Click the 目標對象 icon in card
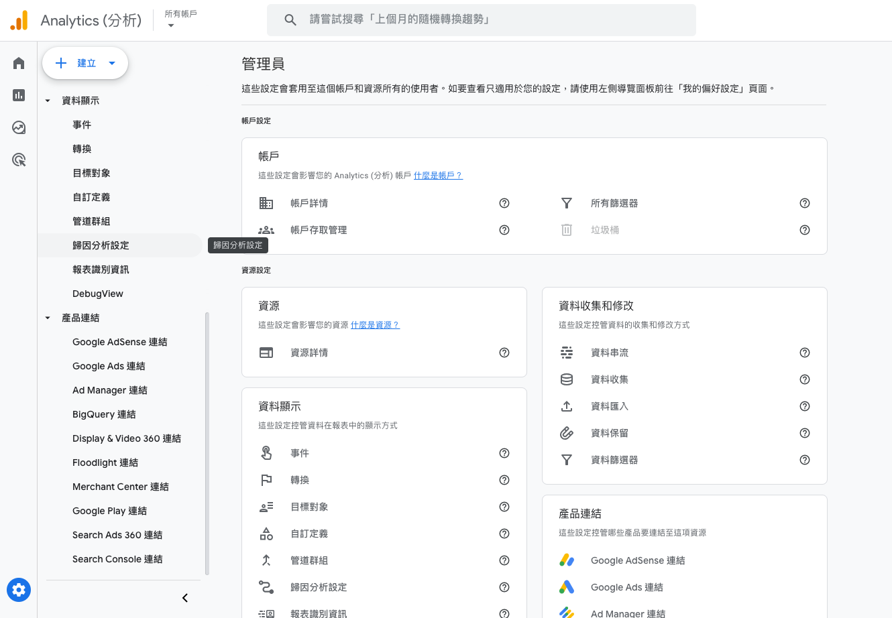 point(266,507)
